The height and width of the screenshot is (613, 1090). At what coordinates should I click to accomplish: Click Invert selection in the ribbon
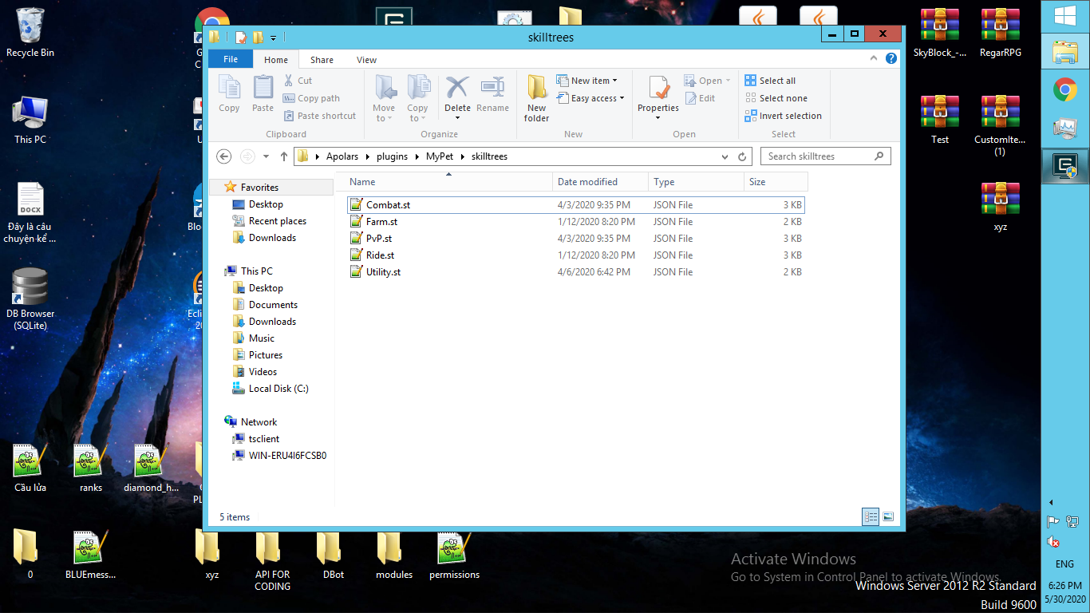click(783, 116)
